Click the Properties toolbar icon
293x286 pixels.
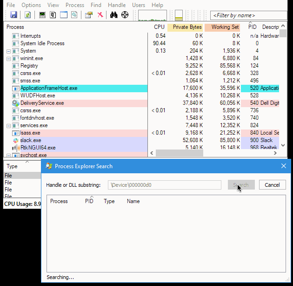point(89,15)
